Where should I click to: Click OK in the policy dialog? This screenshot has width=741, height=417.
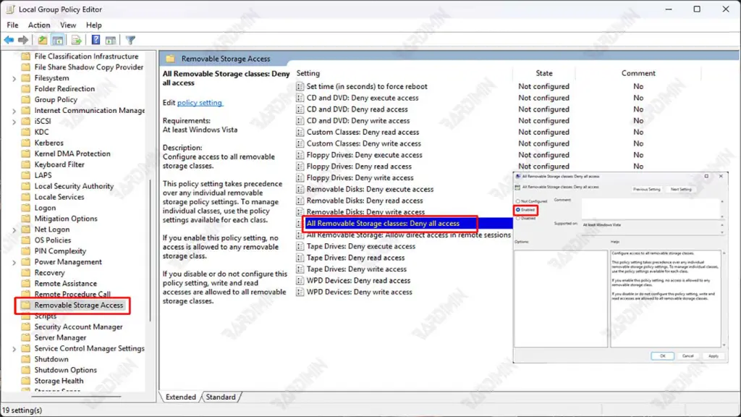pyautogui.click(x=662, y=356)
